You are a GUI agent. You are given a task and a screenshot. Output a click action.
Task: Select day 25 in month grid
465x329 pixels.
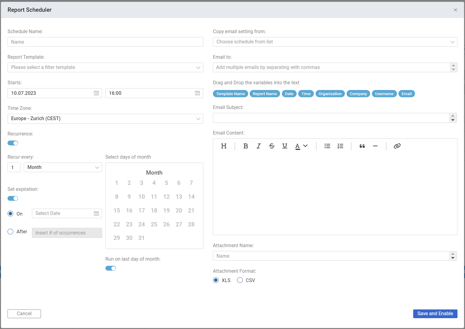coord(154,224)
